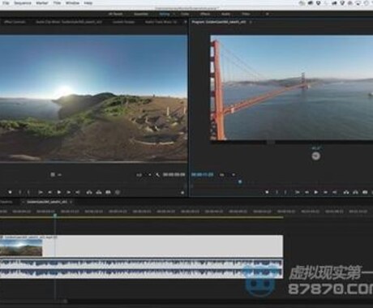373x308 pixels.
Task: Open the Sequence menu
Action: tap(23, 3)
